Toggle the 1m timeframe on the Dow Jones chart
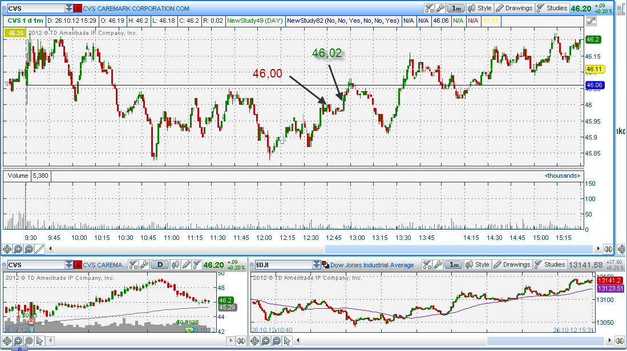The image size is (627, 351). 454,265
